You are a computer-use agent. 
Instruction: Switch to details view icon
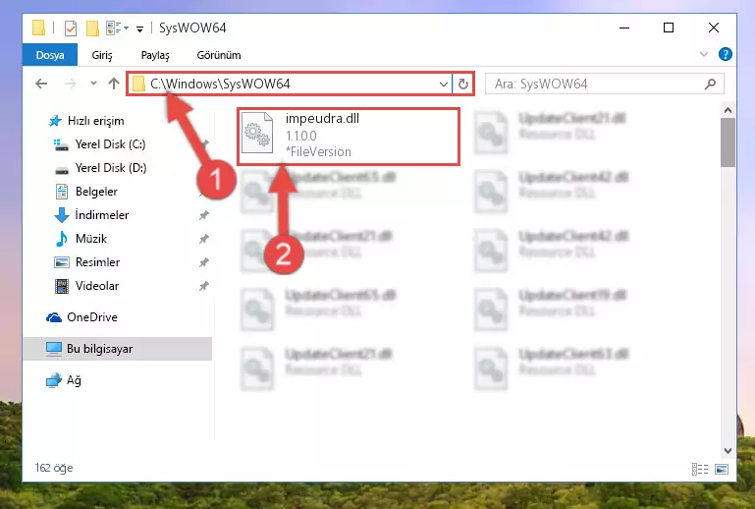(700, 469)
